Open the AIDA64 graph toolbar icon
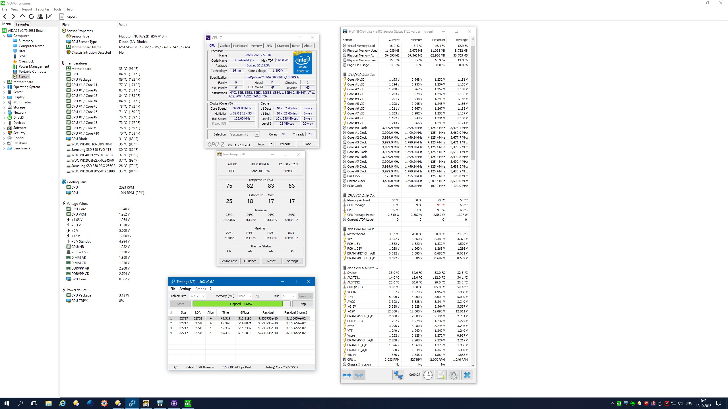The width and height of the screenshot is (728, 409). (49, 16)
